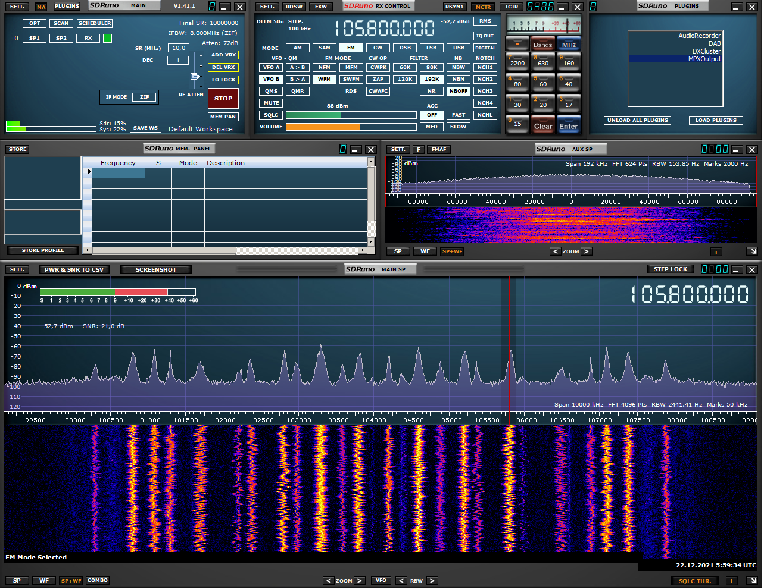Viewport: 764px width, 588px height.
Task: Select MPXOutput in plugin list
Action: tap(675, 59)
